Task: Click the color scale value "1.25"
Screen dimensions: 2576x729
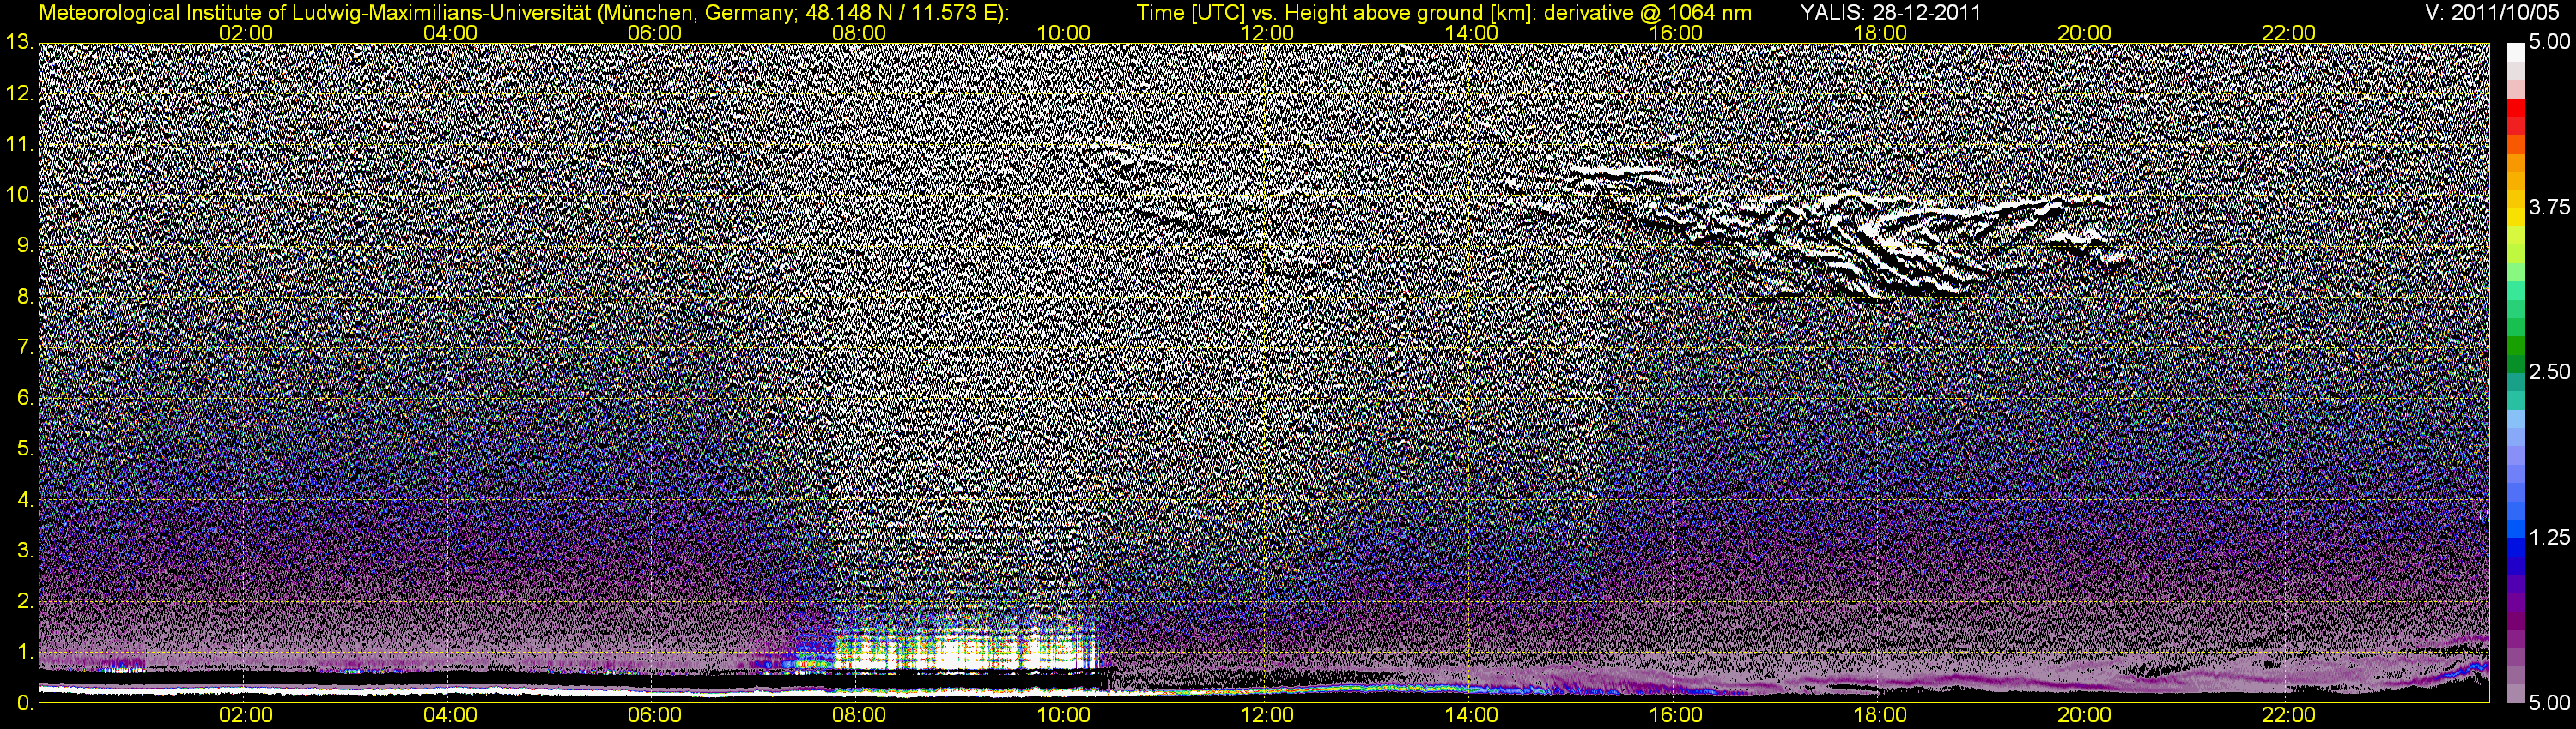Action: click(x=2550, y=537)
